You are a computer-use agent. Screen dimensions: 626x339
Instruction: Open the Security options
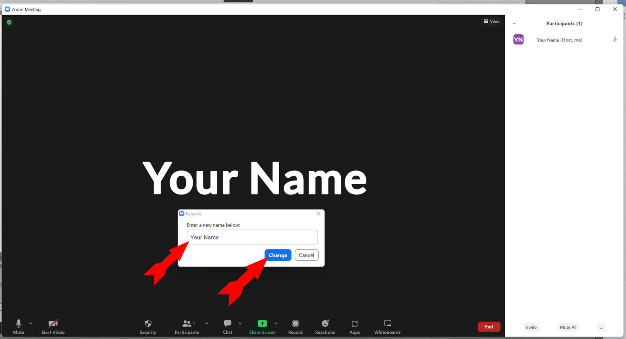coord(148,326)
